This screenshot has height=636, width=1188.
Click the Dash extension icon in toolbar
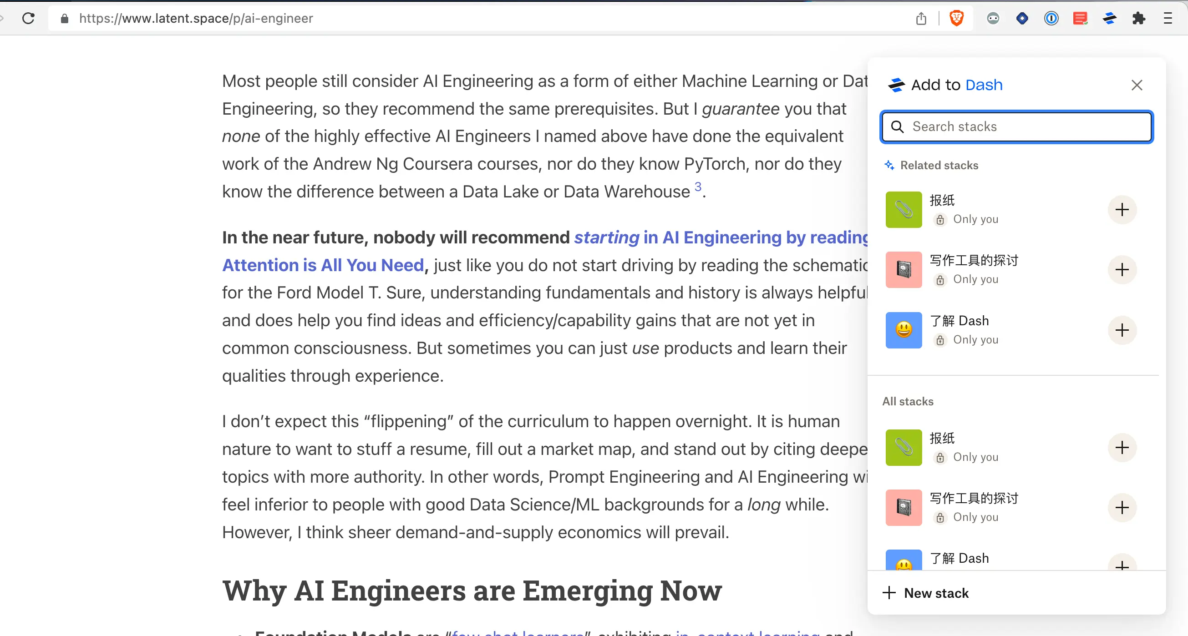tap(1109, 19)
